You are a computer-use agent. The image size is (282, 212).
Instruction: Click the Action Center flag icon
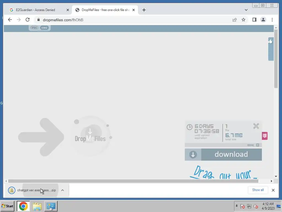242,206
